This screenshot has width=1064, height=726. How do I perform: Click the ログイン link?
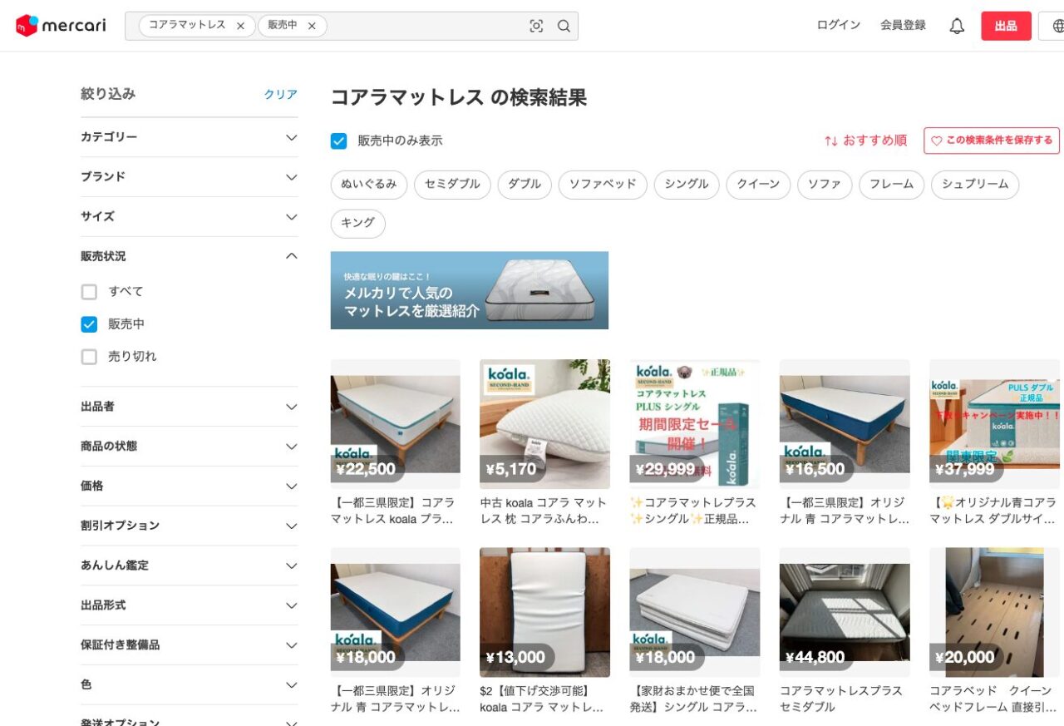838,26
